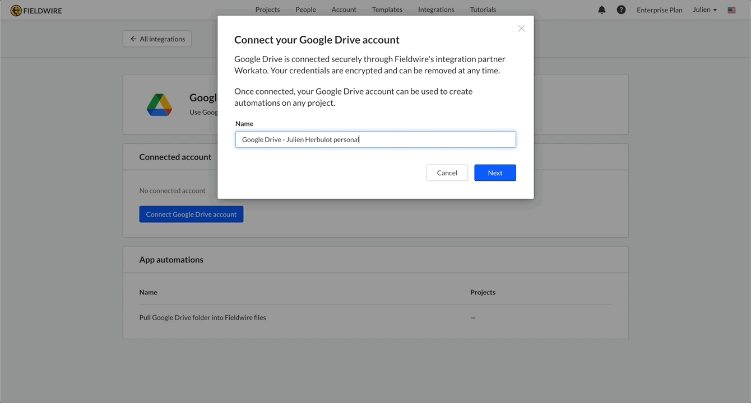Select the Pull Google Drive folder automation
The width and height of the screenshot is (751, 403).
click(202, 317)
